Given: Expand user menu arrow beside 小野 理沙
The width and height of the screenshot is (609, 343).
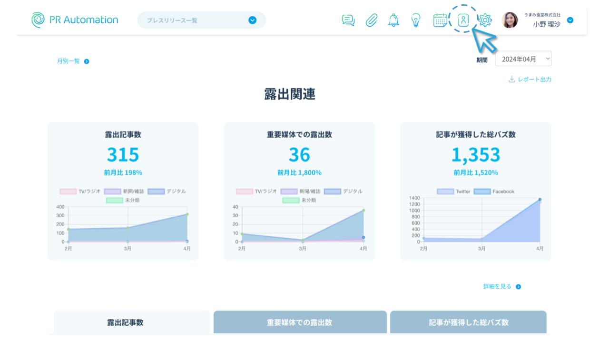Looking at the screenshot, I should [x=570, y=20].
